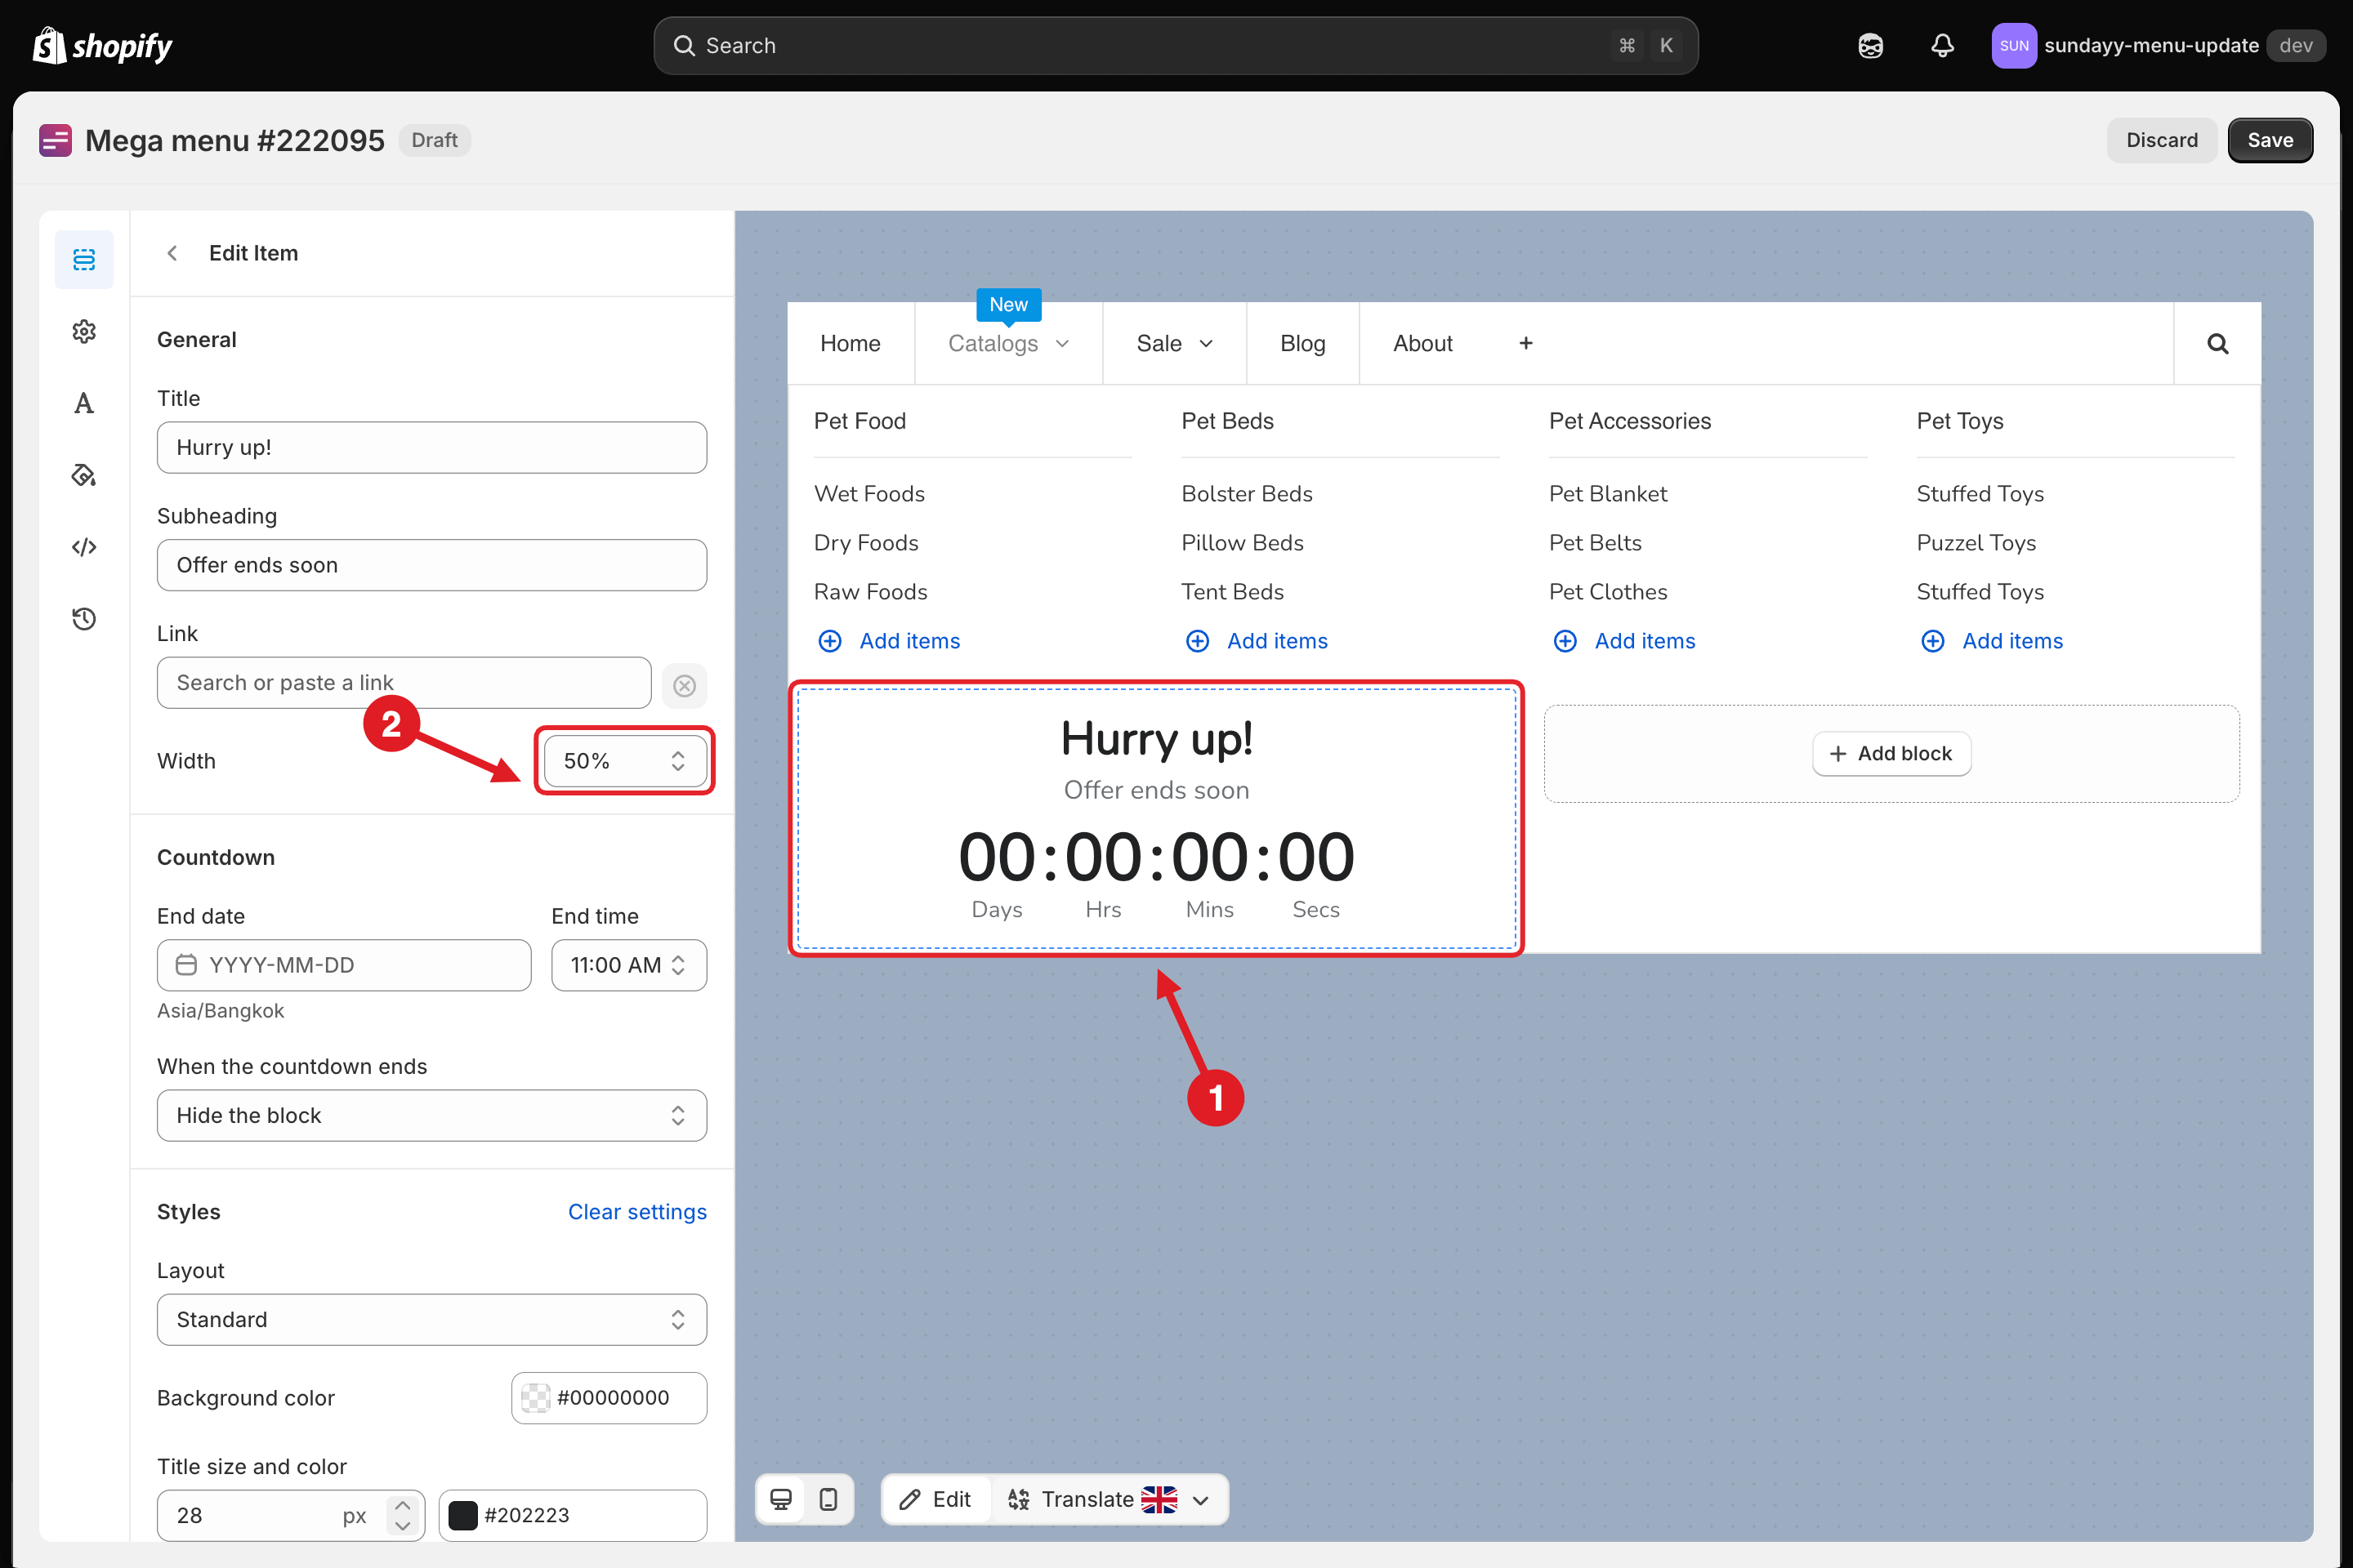This screenshot has width=2353, height=1568.
Task: Add new menu item with plus icon
Action: (x=1525, y=343)
